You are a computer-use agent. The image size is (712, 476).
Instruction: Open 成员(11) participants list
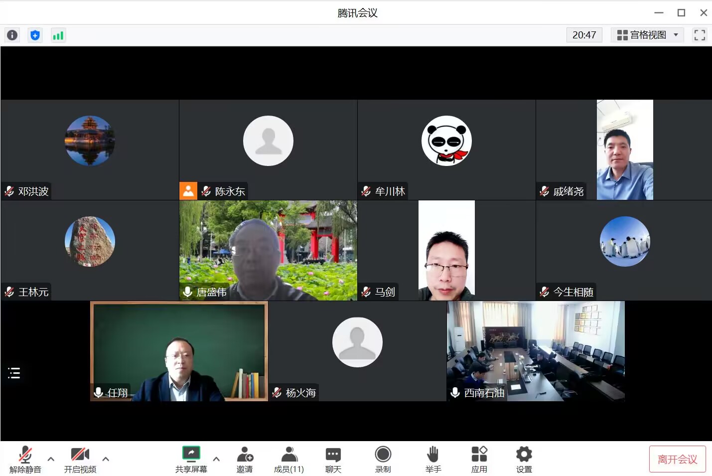[289, 460]
